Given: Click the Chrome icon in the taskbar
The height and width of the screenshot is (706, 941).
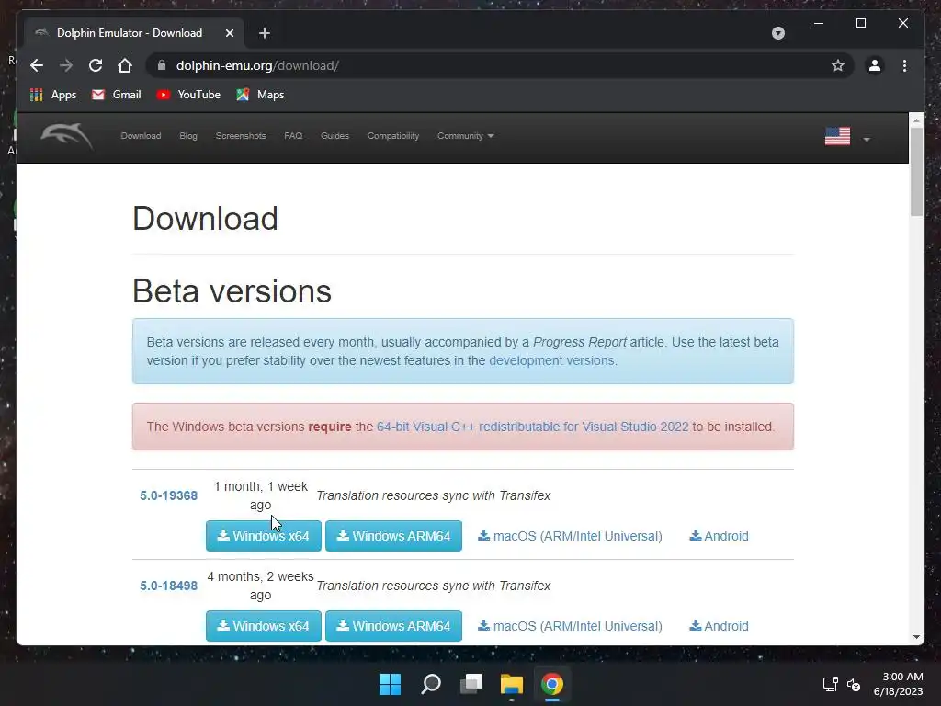Looking at the screenshot, I should (x=552, y=684).
